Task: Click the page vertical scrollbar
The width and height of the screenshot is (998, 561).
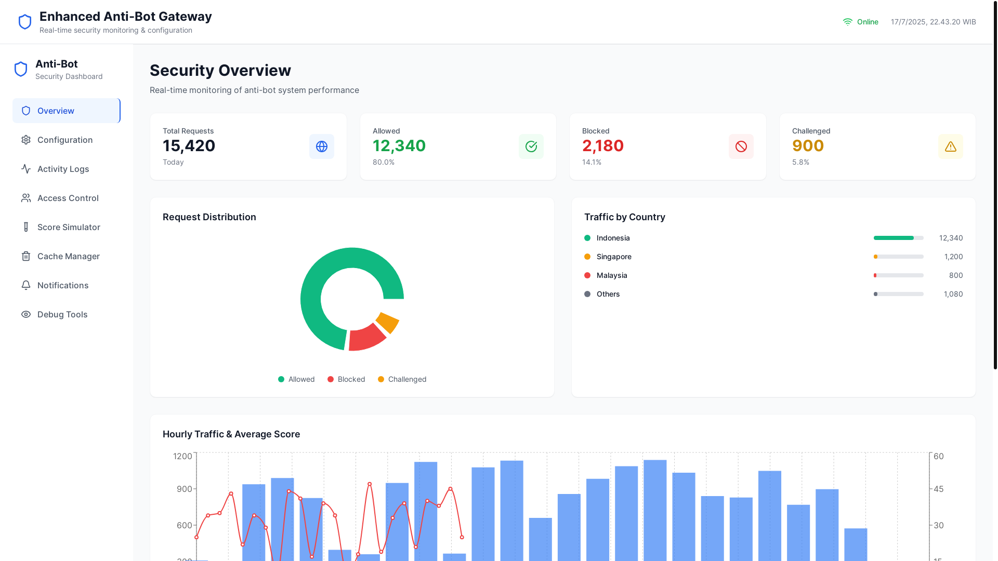Action: point(995,184)
